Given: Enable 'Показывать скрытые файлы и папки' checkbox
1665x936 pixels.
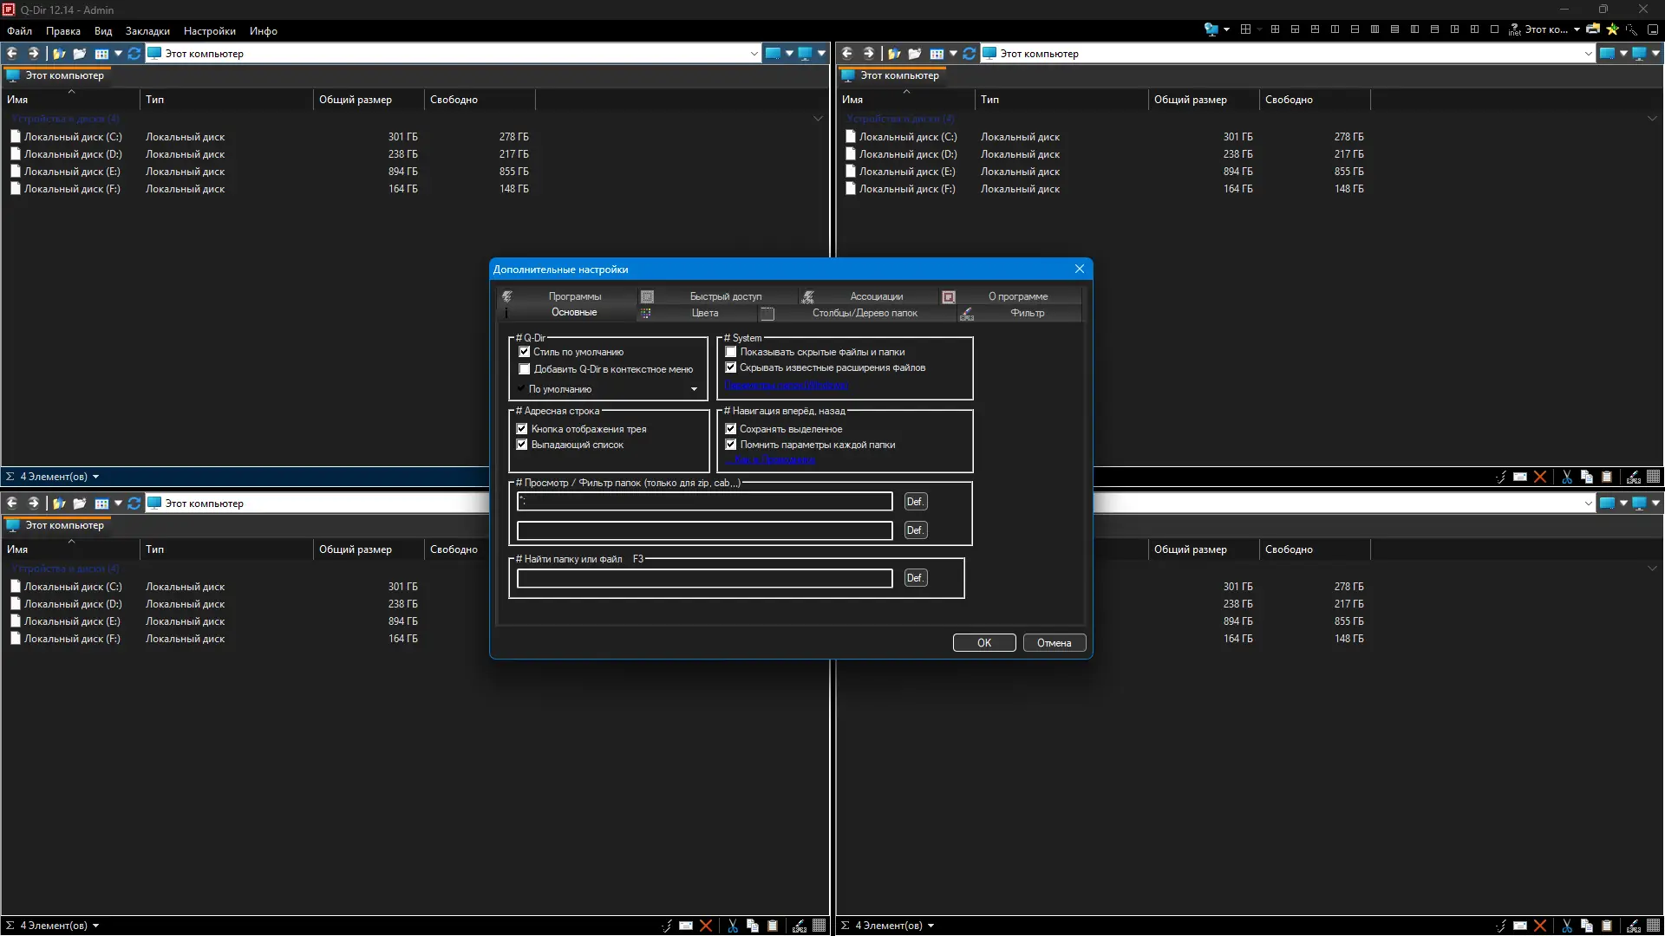Looking at the screenshot, I should (x=731, y=352).
